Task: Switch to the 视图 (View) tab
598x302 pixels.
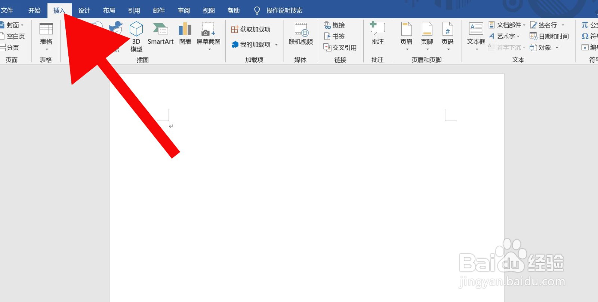Action: [209, 10]
